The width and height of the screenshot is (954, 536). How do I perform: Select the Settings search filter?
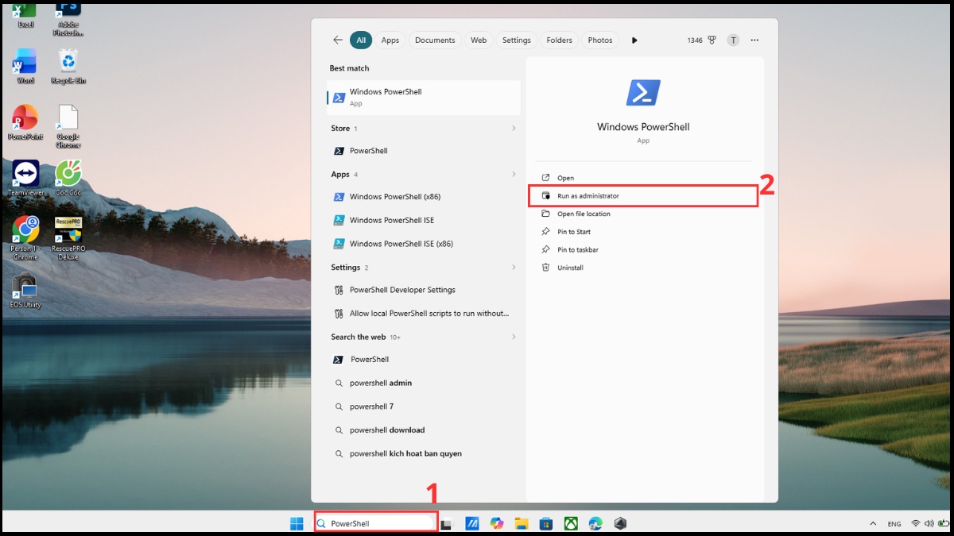(517, 40)
